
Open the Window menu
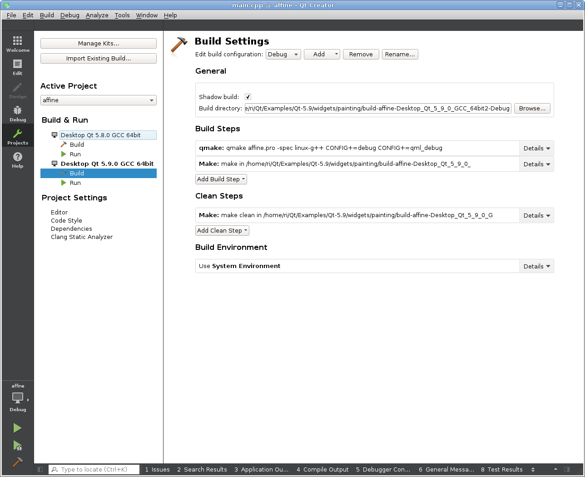147,15
